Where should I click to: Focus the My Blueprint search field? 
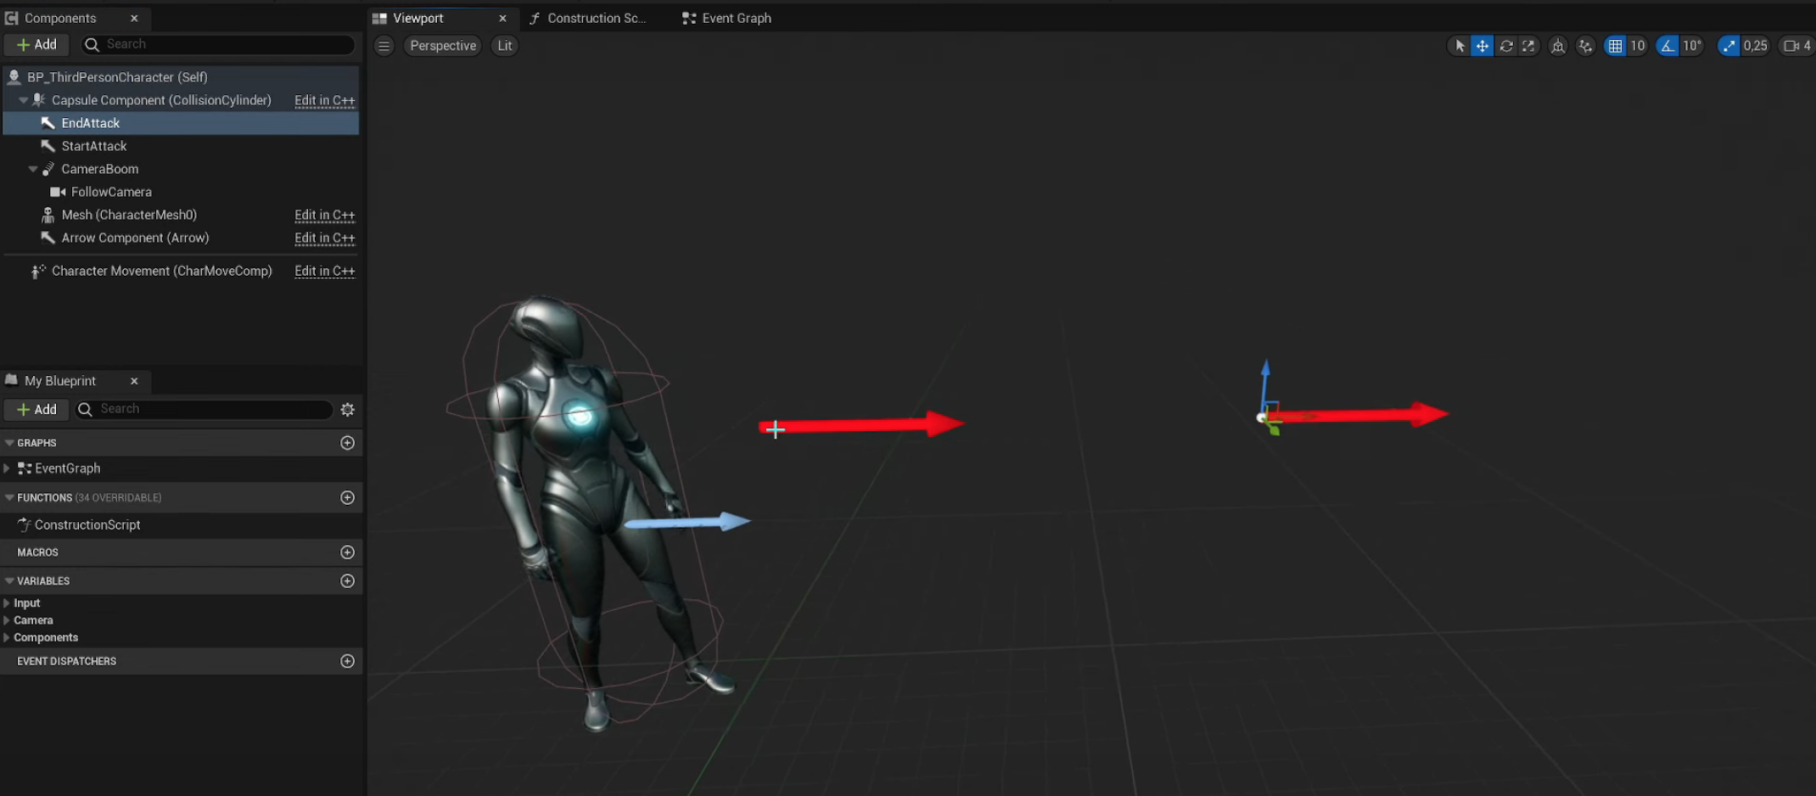[205, 409]
